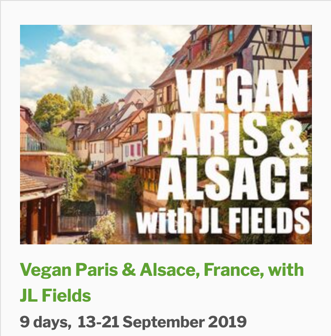Click the green 'Vegan Paris & Alsace, France, with' title link
331x336 pixels.
pos(162,270)
